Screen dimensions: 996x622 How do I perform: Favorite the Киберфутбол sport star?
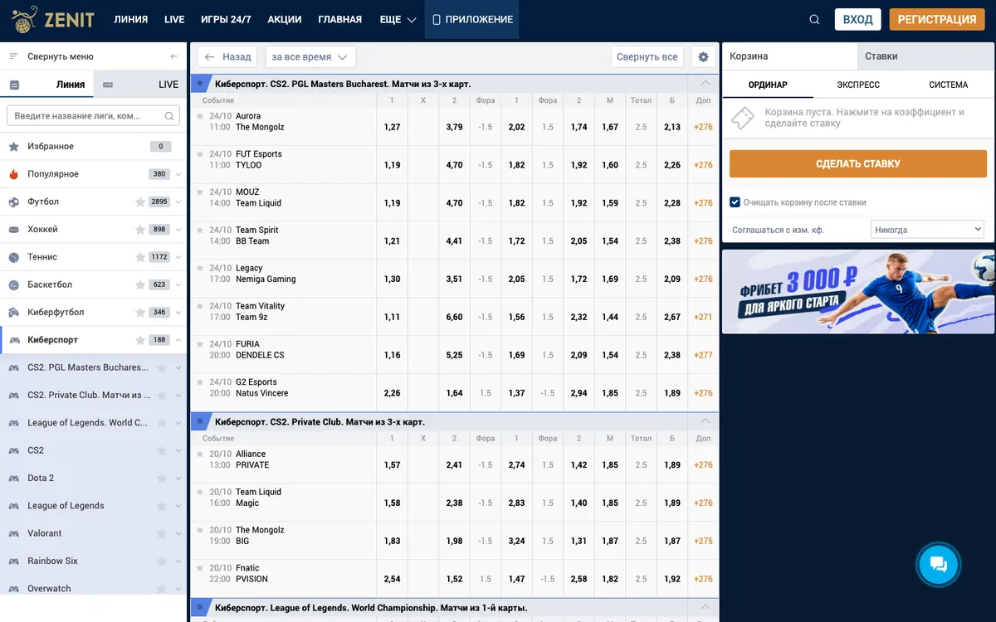click(x=140, y=313)
